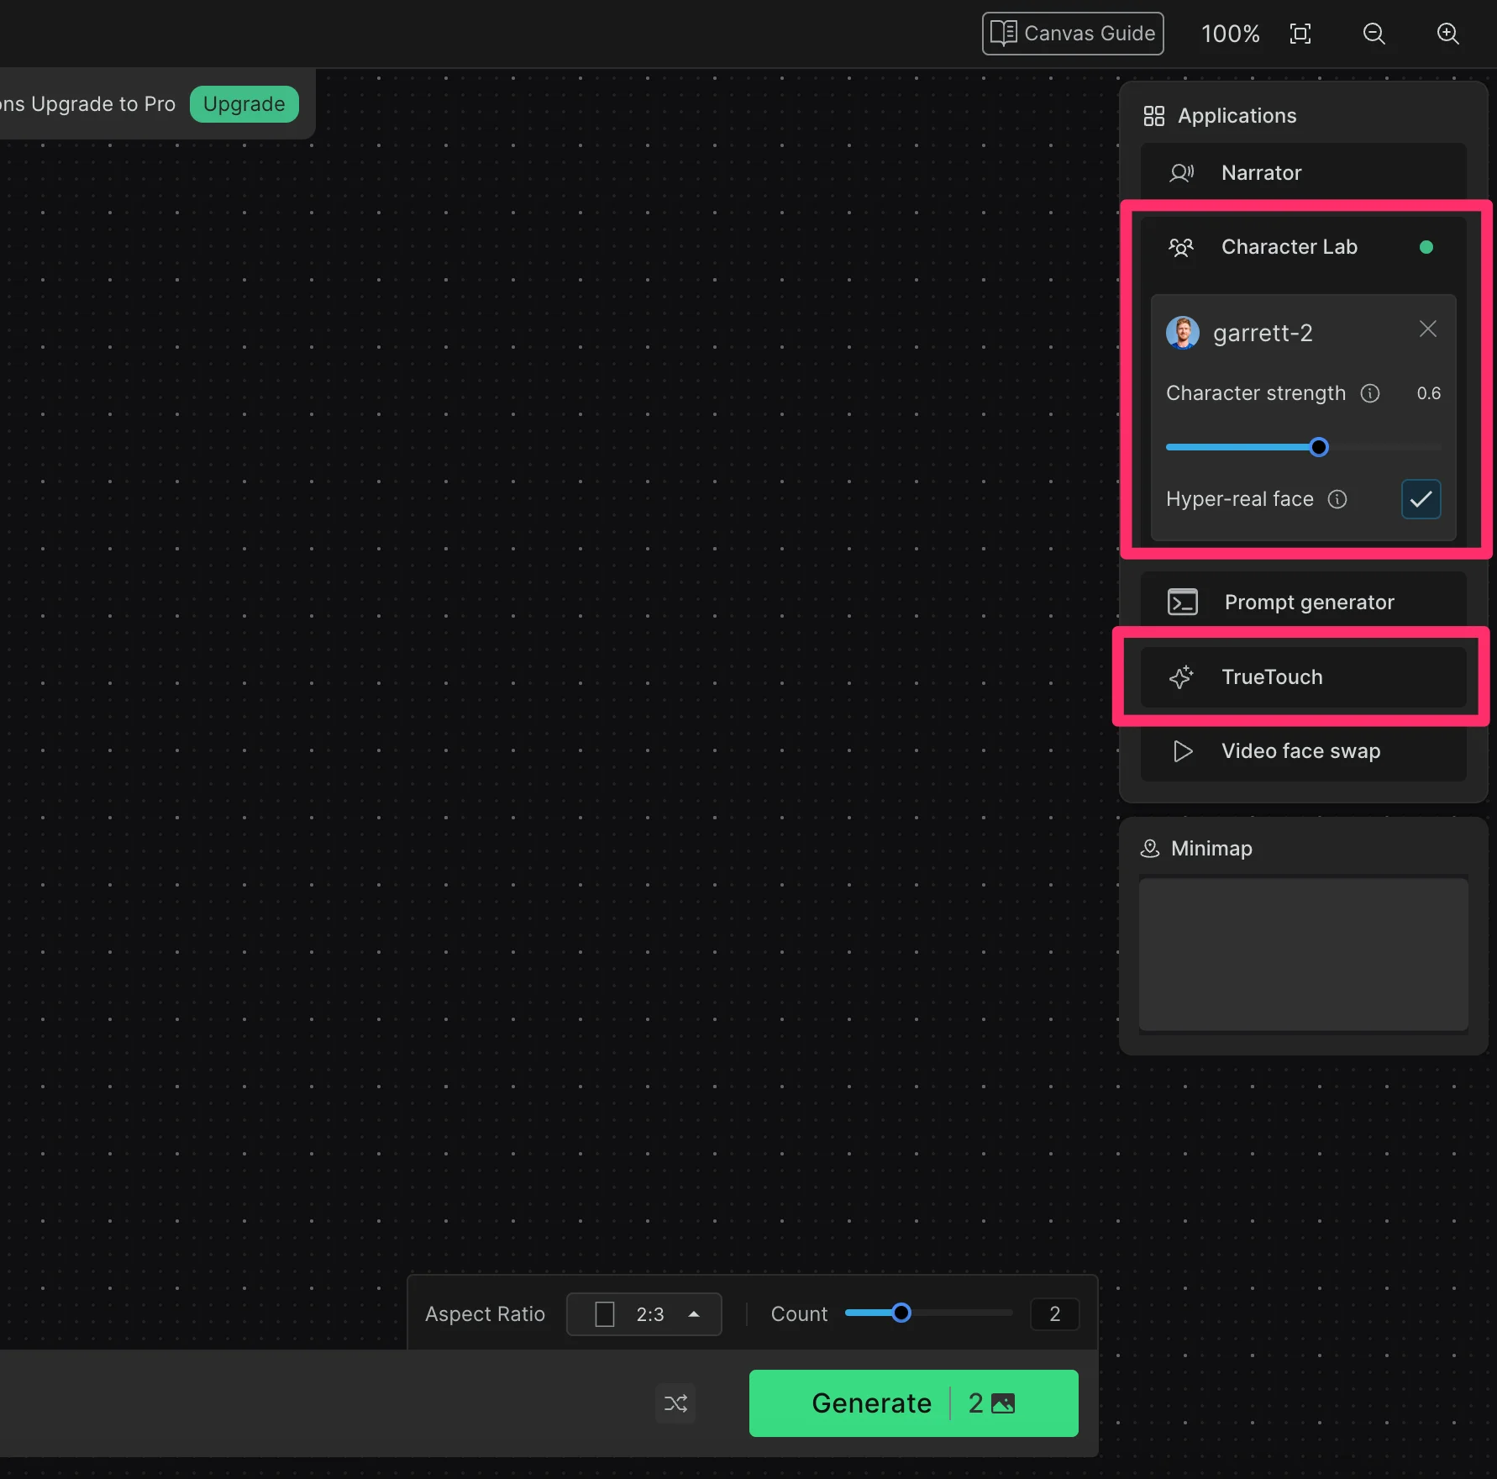This screenshot has height=1479, width=1497.
Task: Open the Aspect Ratio 2:3 dropdown
Action: tap(644, 1314)
